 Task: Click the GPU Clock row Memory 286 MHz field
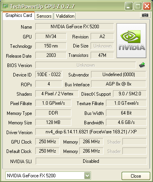point(91,142)
